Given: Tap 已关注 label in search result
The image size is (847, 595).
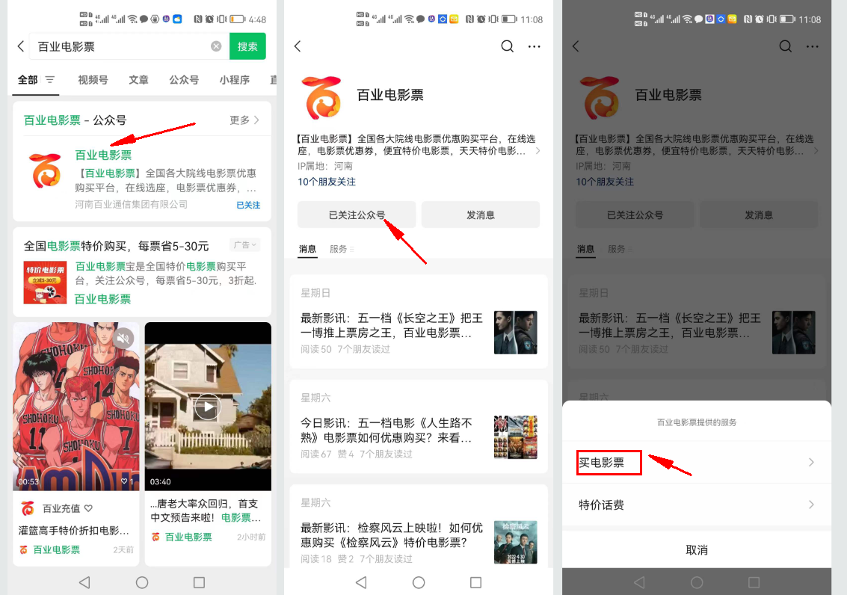Looking at the screenshot, I should click(x=248, y=205).
